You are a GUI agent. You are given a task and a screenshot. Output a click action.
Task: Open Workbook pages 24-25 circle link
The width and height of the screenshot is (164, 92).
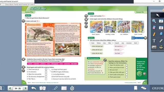click(139, 74)
